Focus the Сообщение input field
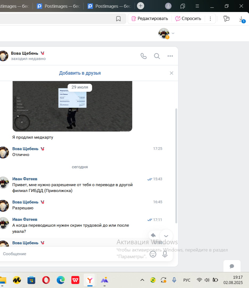This screenshot has height=288, width=249. point(73,254)
